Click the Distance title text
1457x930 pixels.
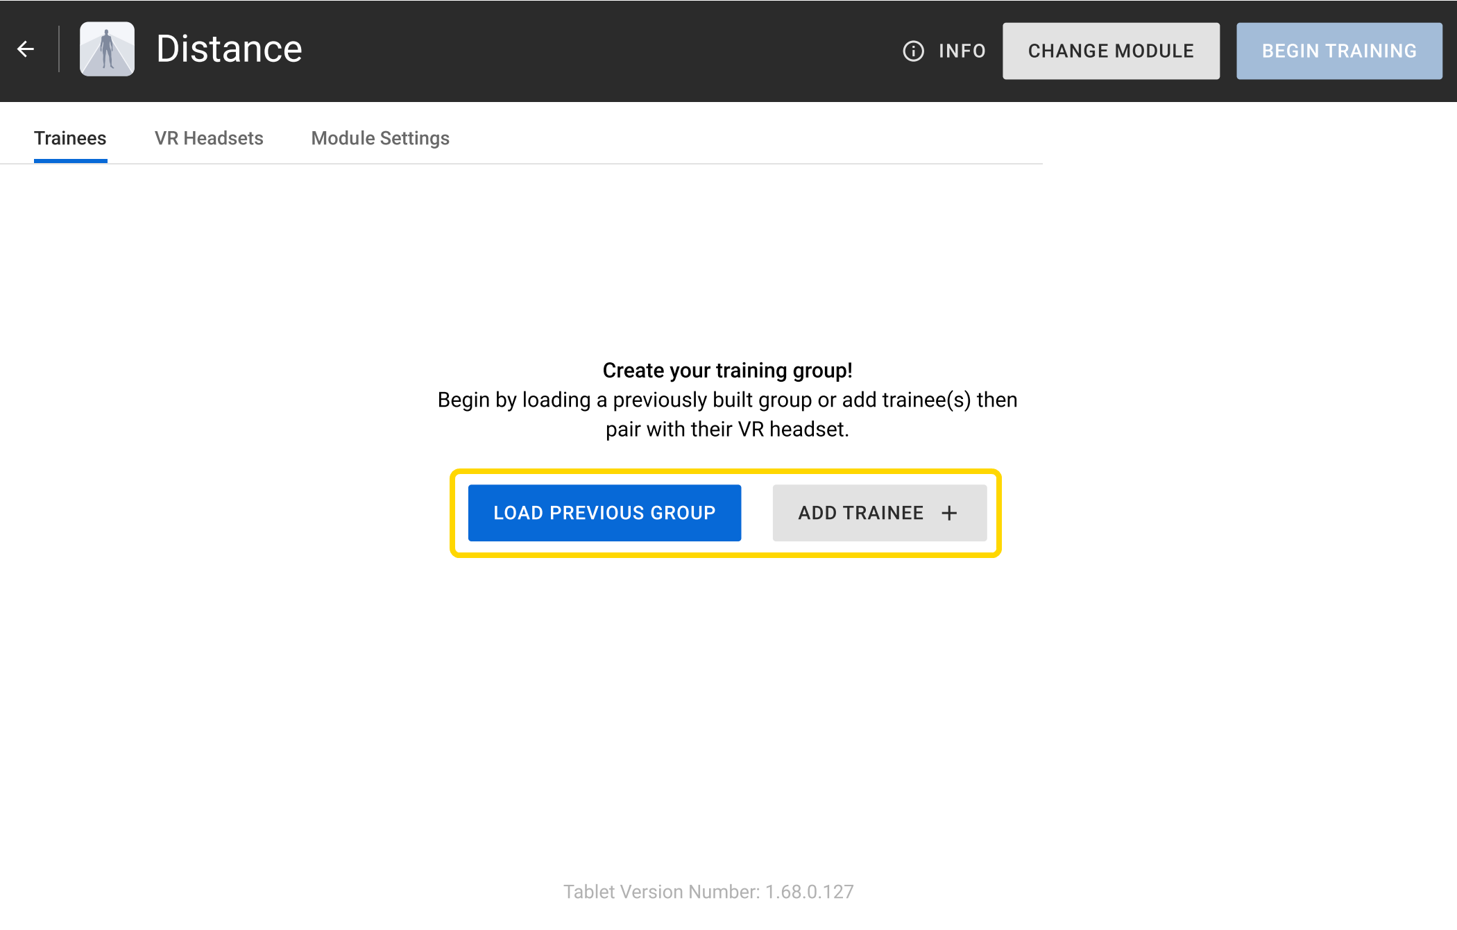[x=229, y=48]
